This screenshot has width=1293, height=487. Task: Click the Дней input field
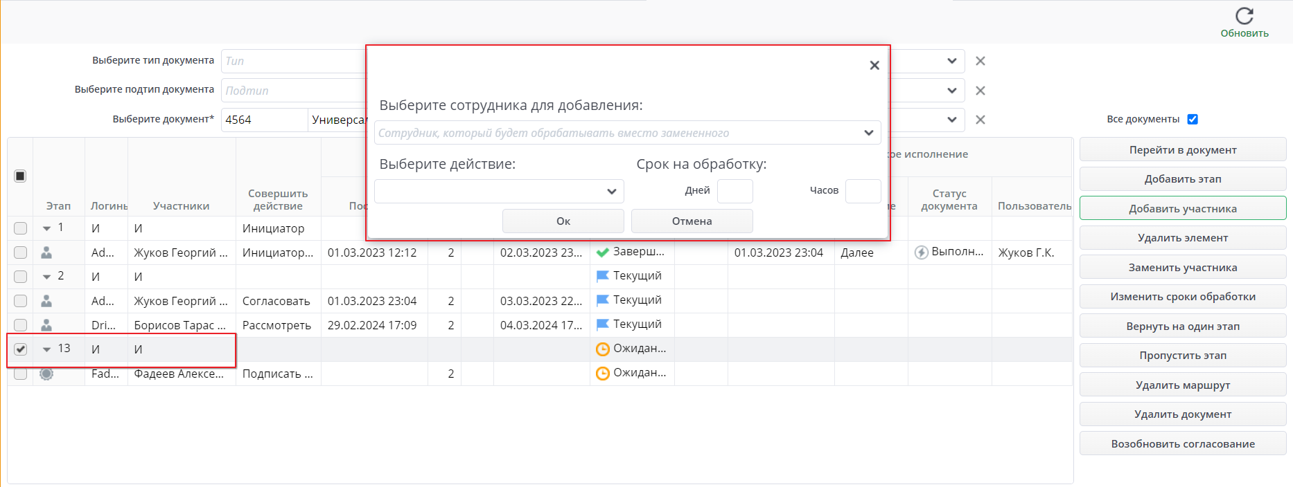tap(735, 191)
